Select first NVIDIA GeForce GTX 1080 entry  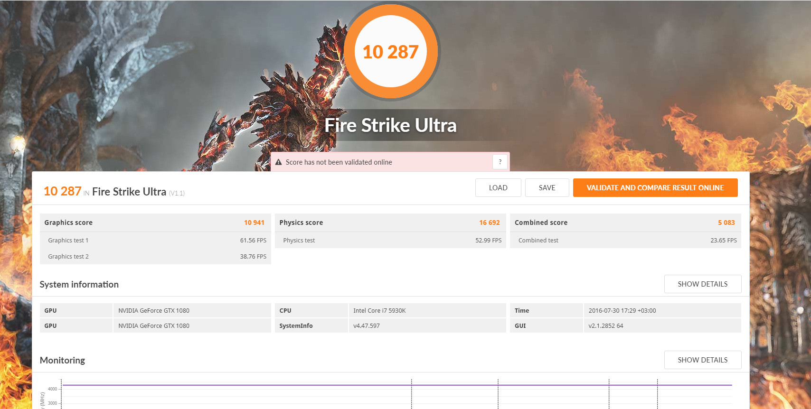coord(154,311)
